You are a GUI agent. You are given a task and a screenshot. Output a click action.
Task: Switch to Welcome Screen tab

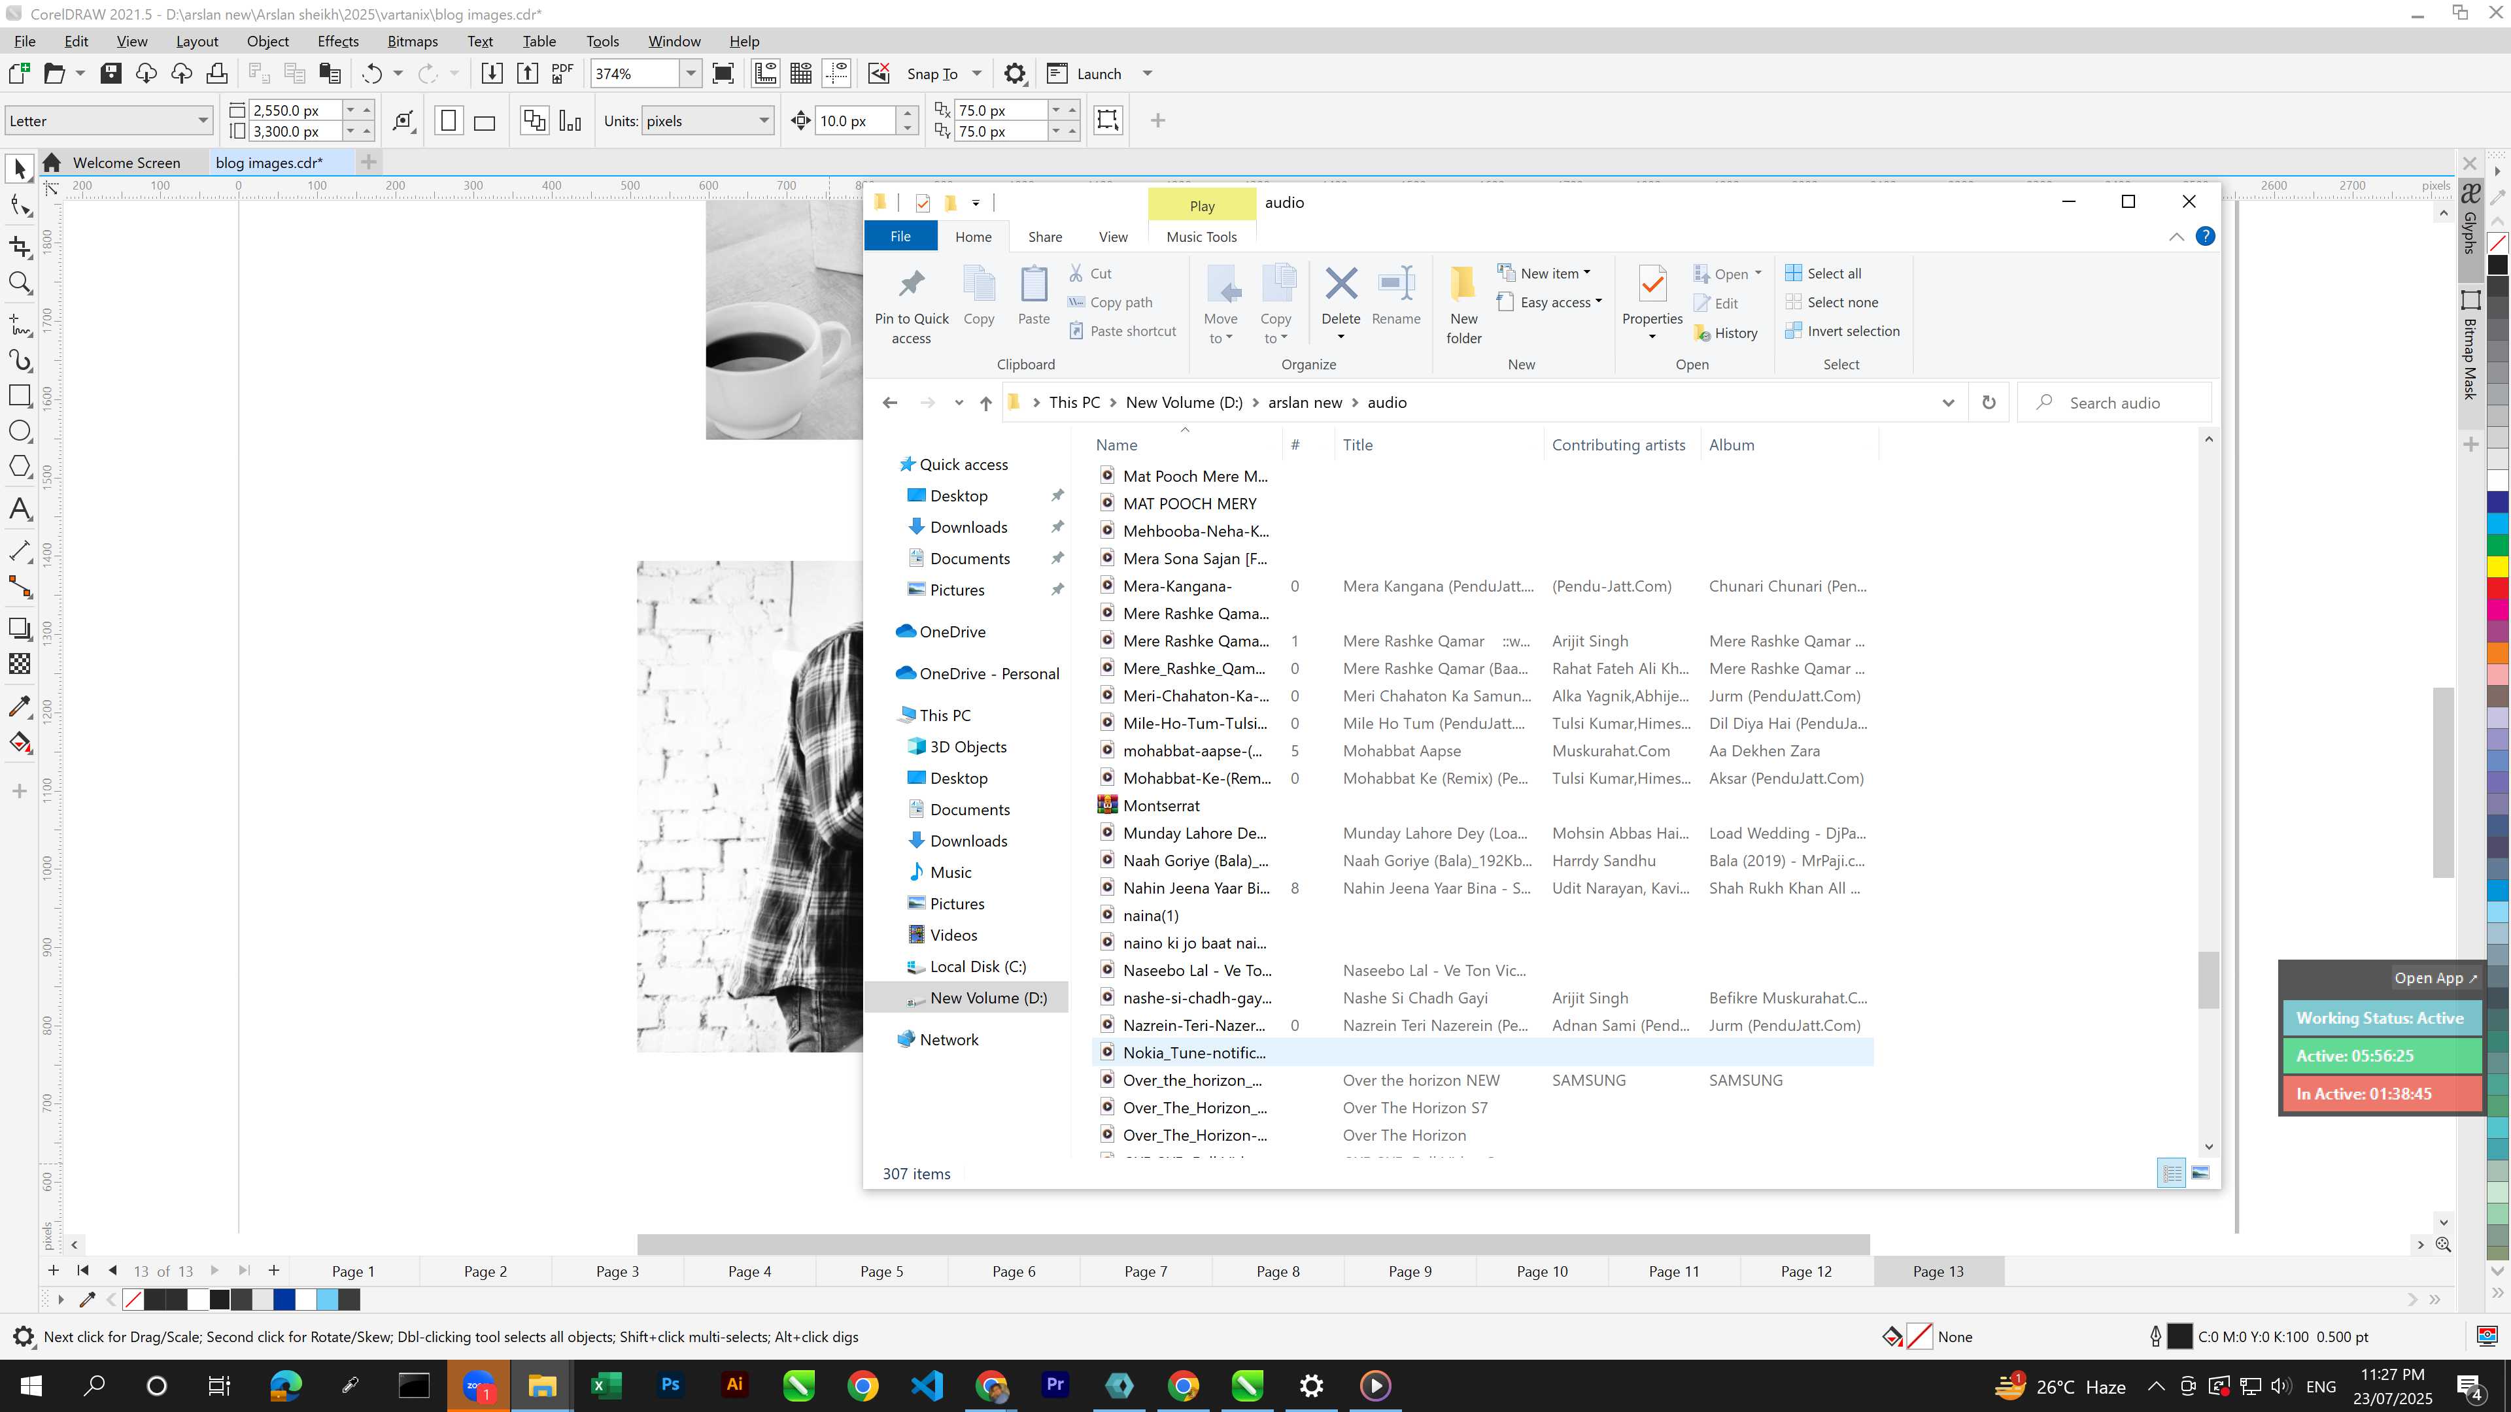coord(126,163)
